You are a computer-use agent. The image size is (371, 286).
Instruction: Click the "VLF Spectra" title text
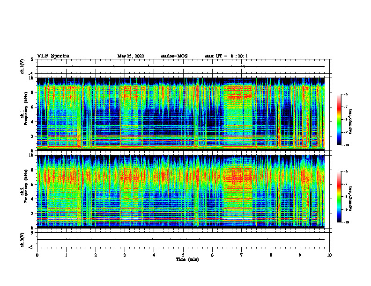53,56
